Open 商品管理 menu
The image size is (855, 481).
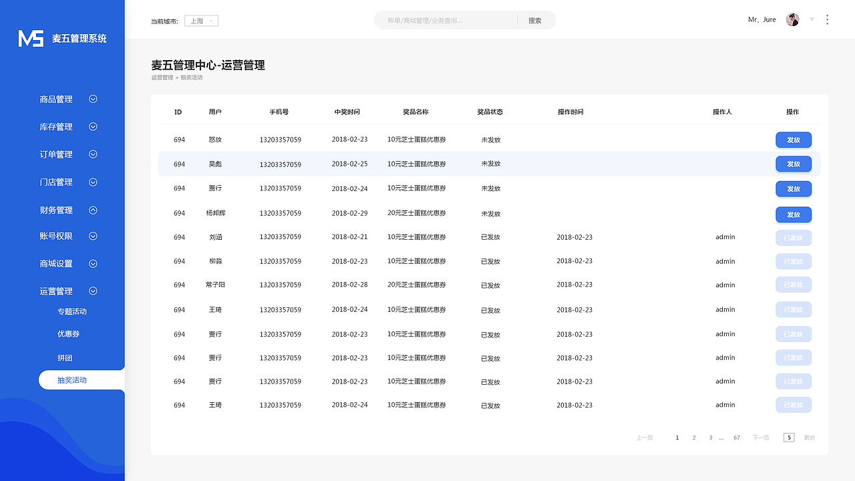point(56,99)
